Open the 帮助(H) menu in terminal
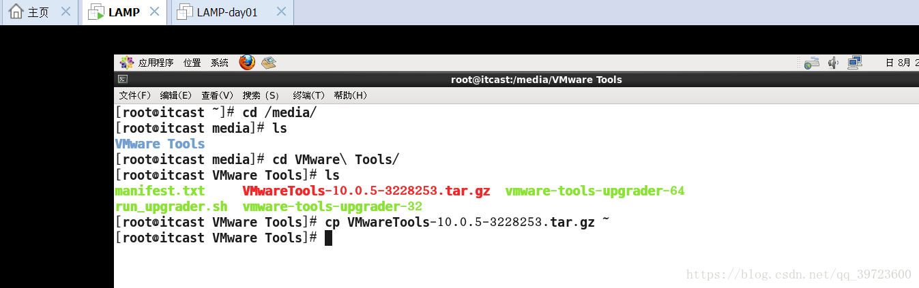This screenshot has height=288, width=919. point(351,95)
